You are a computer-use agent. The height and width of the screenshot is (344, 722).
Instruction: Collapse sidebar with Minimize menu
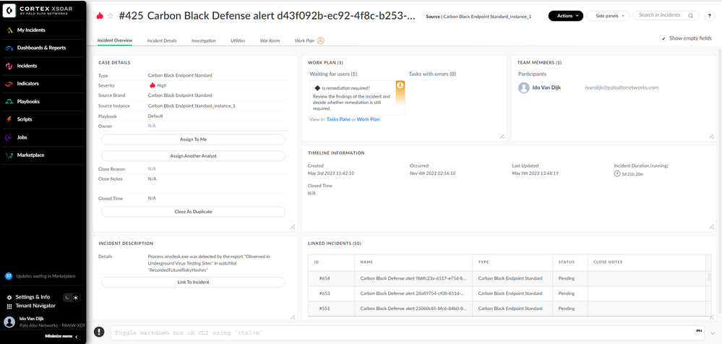coord(61,336)
